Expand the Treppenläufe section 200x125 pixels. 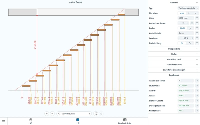click(197, 49)
